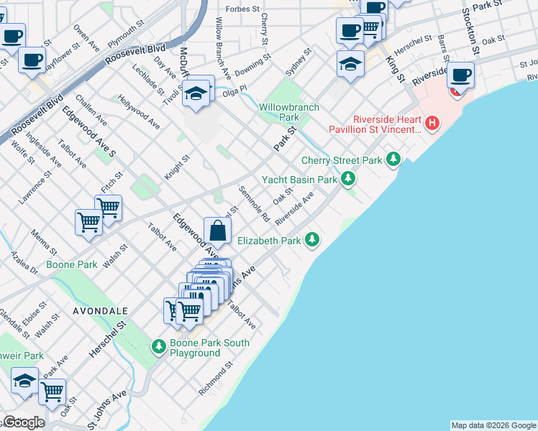The width and height of the screenshot is (538, 431).
Task: Click the hospital H icon for Riverside Heart Pavillion
Action: [x=432, y=123]
